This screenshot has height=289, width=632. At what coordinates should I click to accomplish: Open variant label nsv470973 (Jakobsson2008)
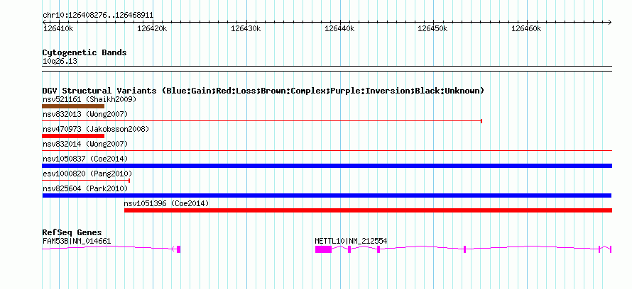96,129
